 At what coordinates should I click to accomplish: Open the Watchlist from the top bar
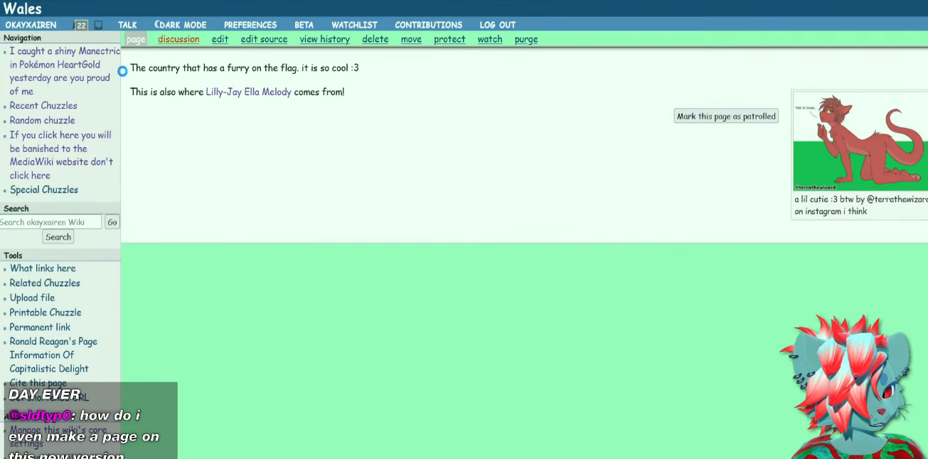pos(354,25)
